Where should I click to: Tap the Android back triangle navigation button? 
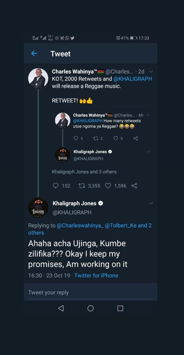tap(61, 308)
